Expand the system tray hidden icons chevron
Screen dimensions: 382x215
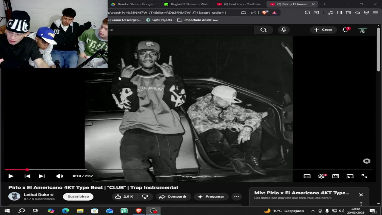coord(313,211)
